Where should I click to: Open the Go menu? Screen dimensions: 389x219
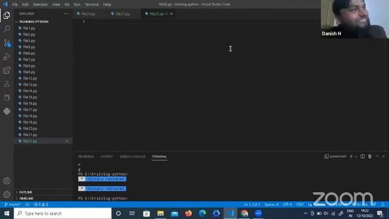[67, 4]
